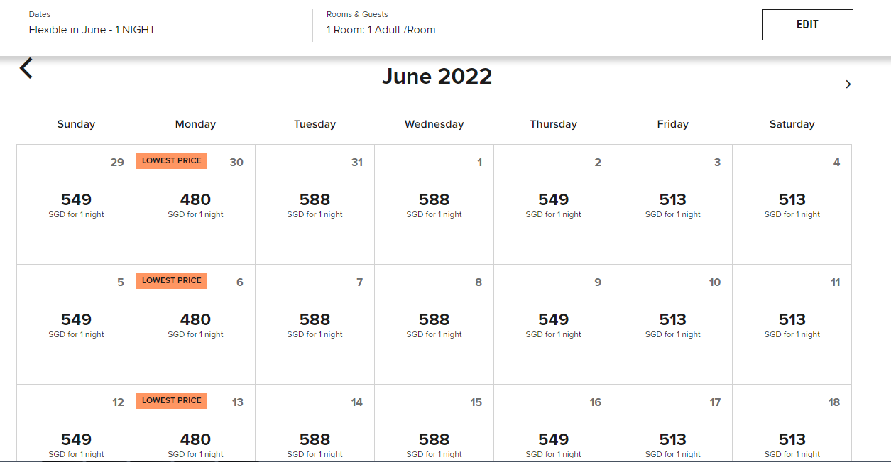Viewport: 891px width, 462px height.
Task: Choose Tuesday 31 date cell
Action: [x=315, y=204]
